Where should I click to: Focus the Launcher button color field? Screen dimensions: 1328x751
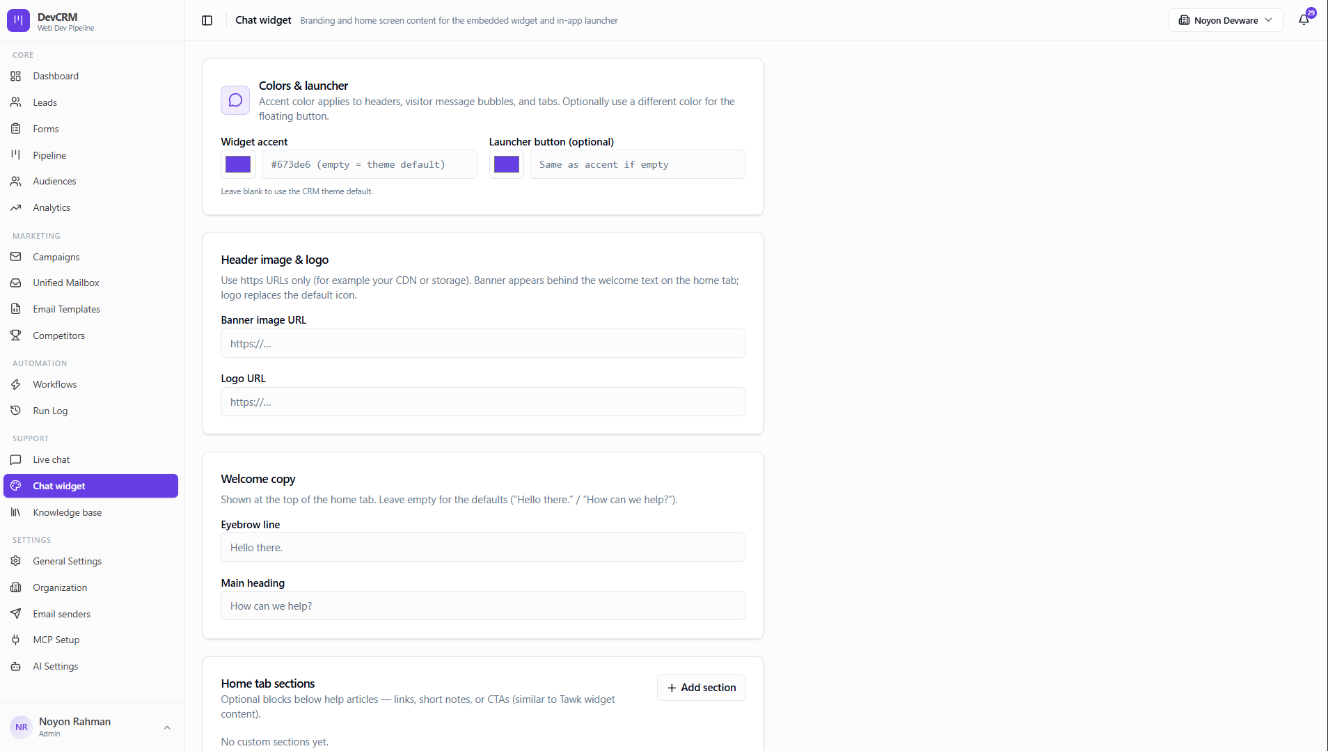coord(638,164)
